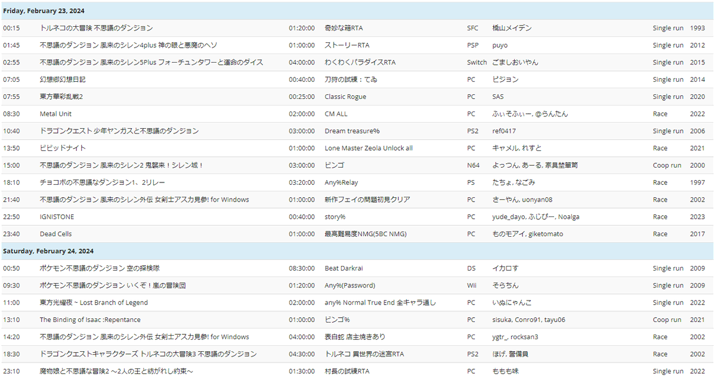Click 'Coop run' in Binding of Isaac row

point(667,320)
